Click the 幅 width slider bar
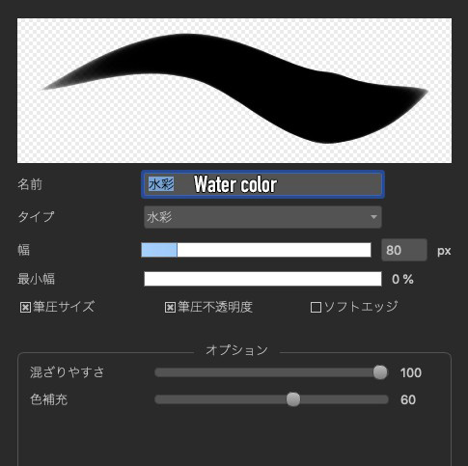The height and width of the screenshot is (466, 468). tap(256, 250)
